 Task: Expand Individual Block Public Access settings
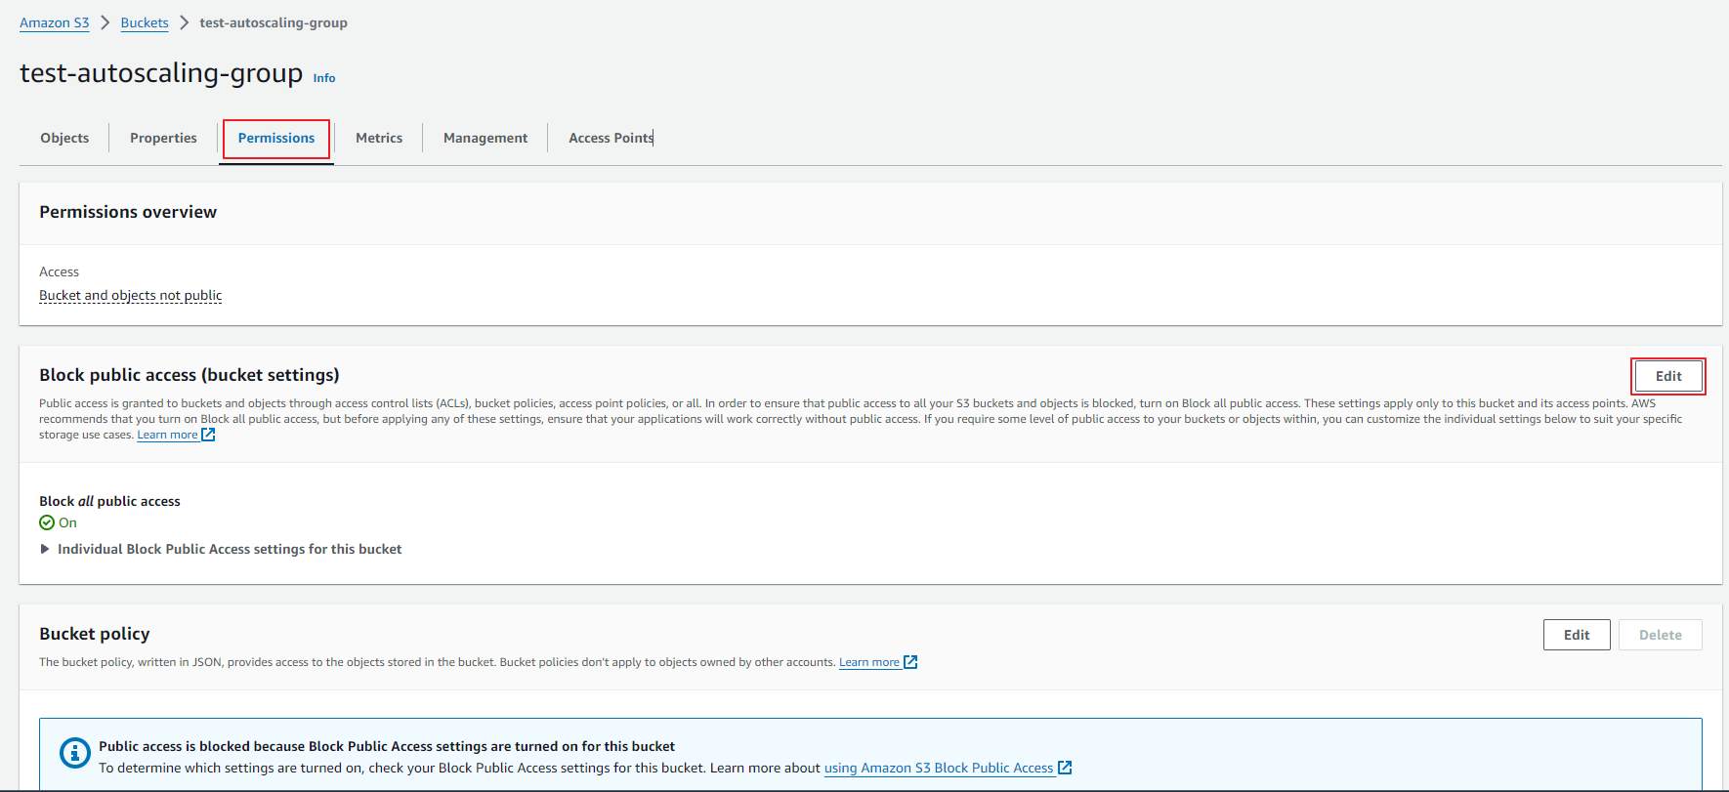click(x=221, y=549)
